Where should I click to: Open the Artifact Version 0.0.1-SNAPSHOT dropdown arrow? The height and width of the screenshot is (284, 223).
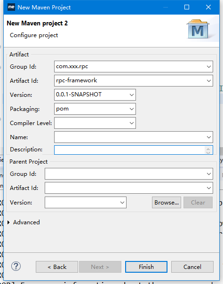(x=132, y=95)
